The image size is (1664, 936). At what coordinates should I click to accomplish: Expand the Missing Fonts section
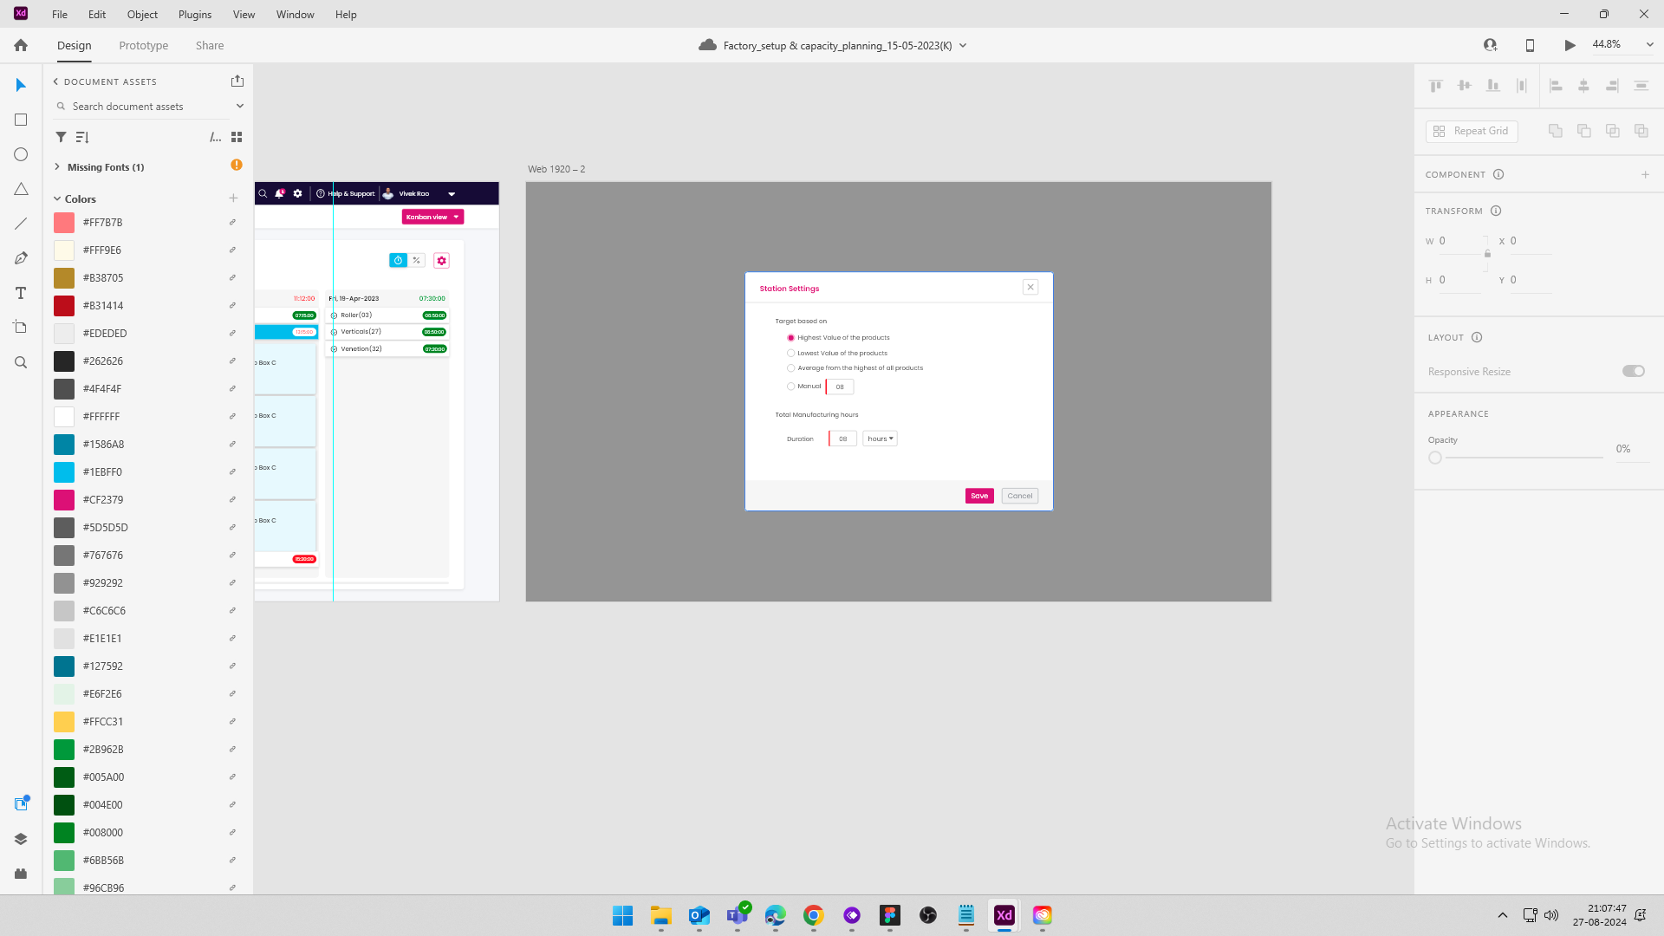57,166
